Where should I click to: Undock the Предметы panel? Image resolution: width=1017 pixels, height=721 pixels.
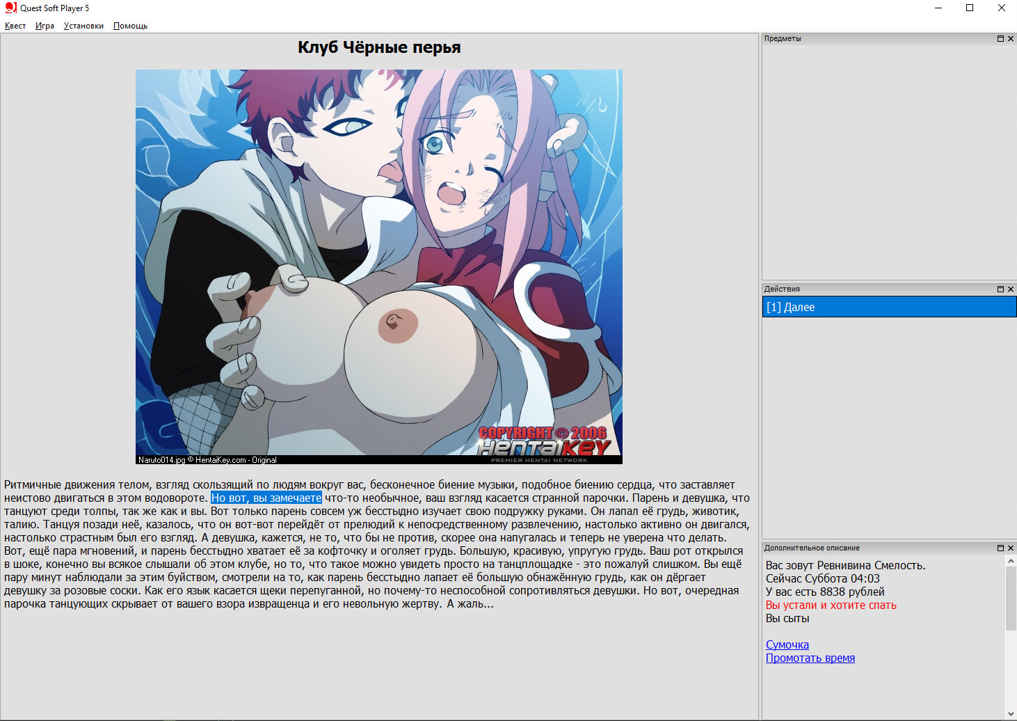1000,39
